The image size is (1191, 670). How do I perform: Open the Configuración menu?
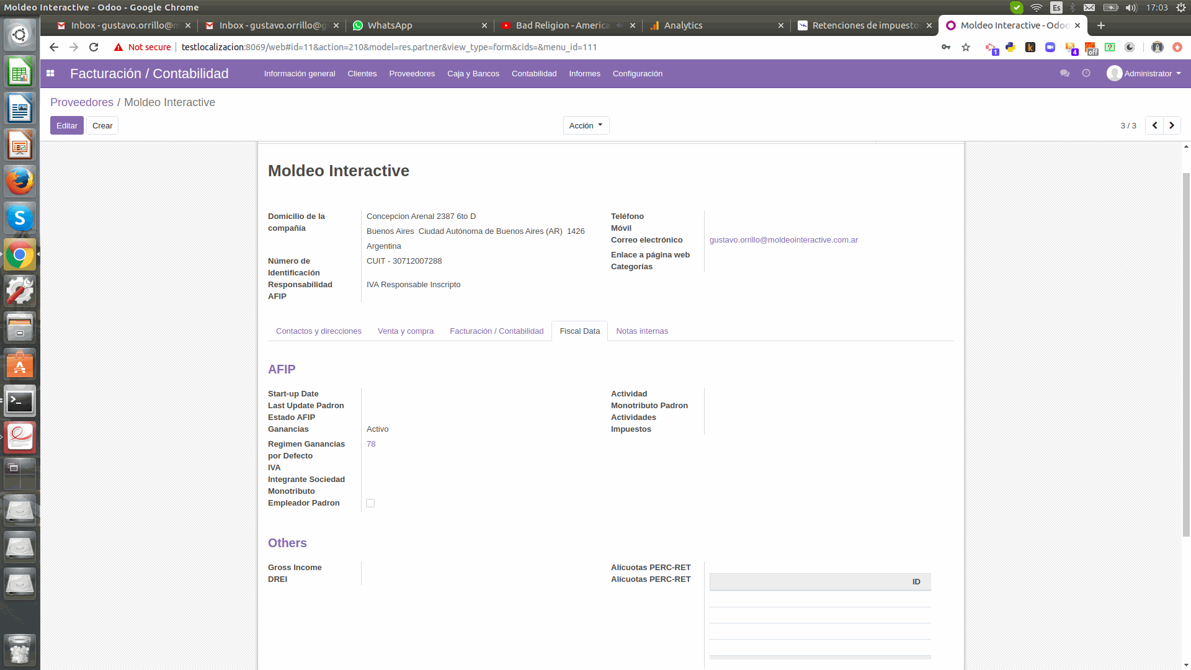pos(638,73)
